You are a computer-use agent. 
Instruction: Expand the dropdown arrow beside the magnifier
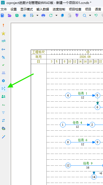(90, 15)
